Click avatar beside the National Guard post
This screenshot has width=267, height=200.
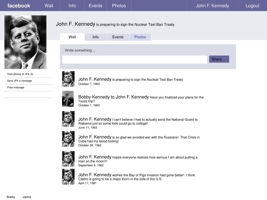pos(68,119)
